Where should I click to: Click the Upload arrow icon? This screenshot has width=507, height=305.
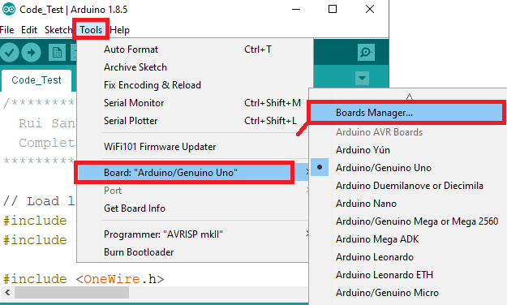pos(31,53)
